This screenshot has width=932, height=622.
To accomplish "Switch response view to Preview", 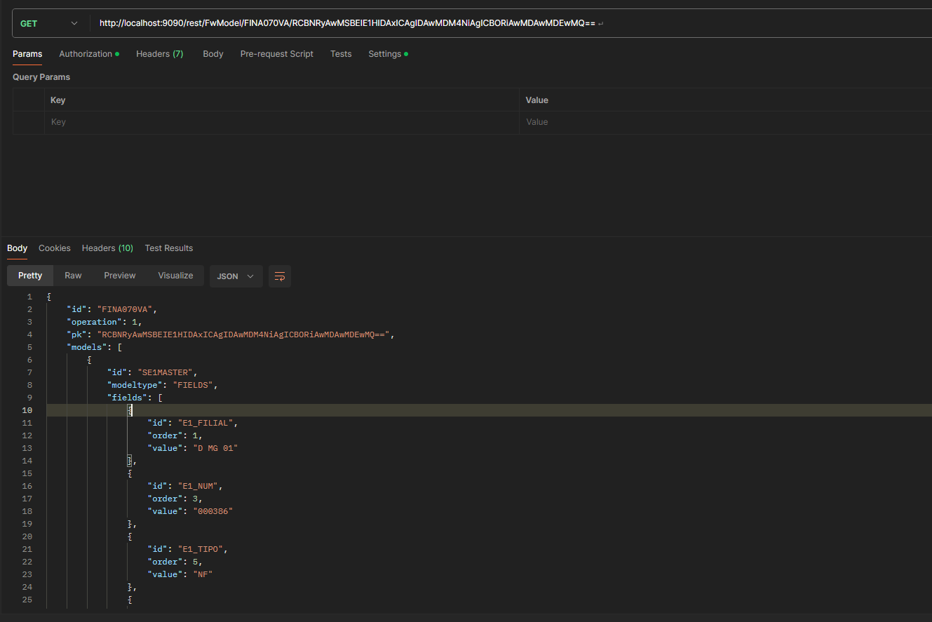I will point(120,276).
